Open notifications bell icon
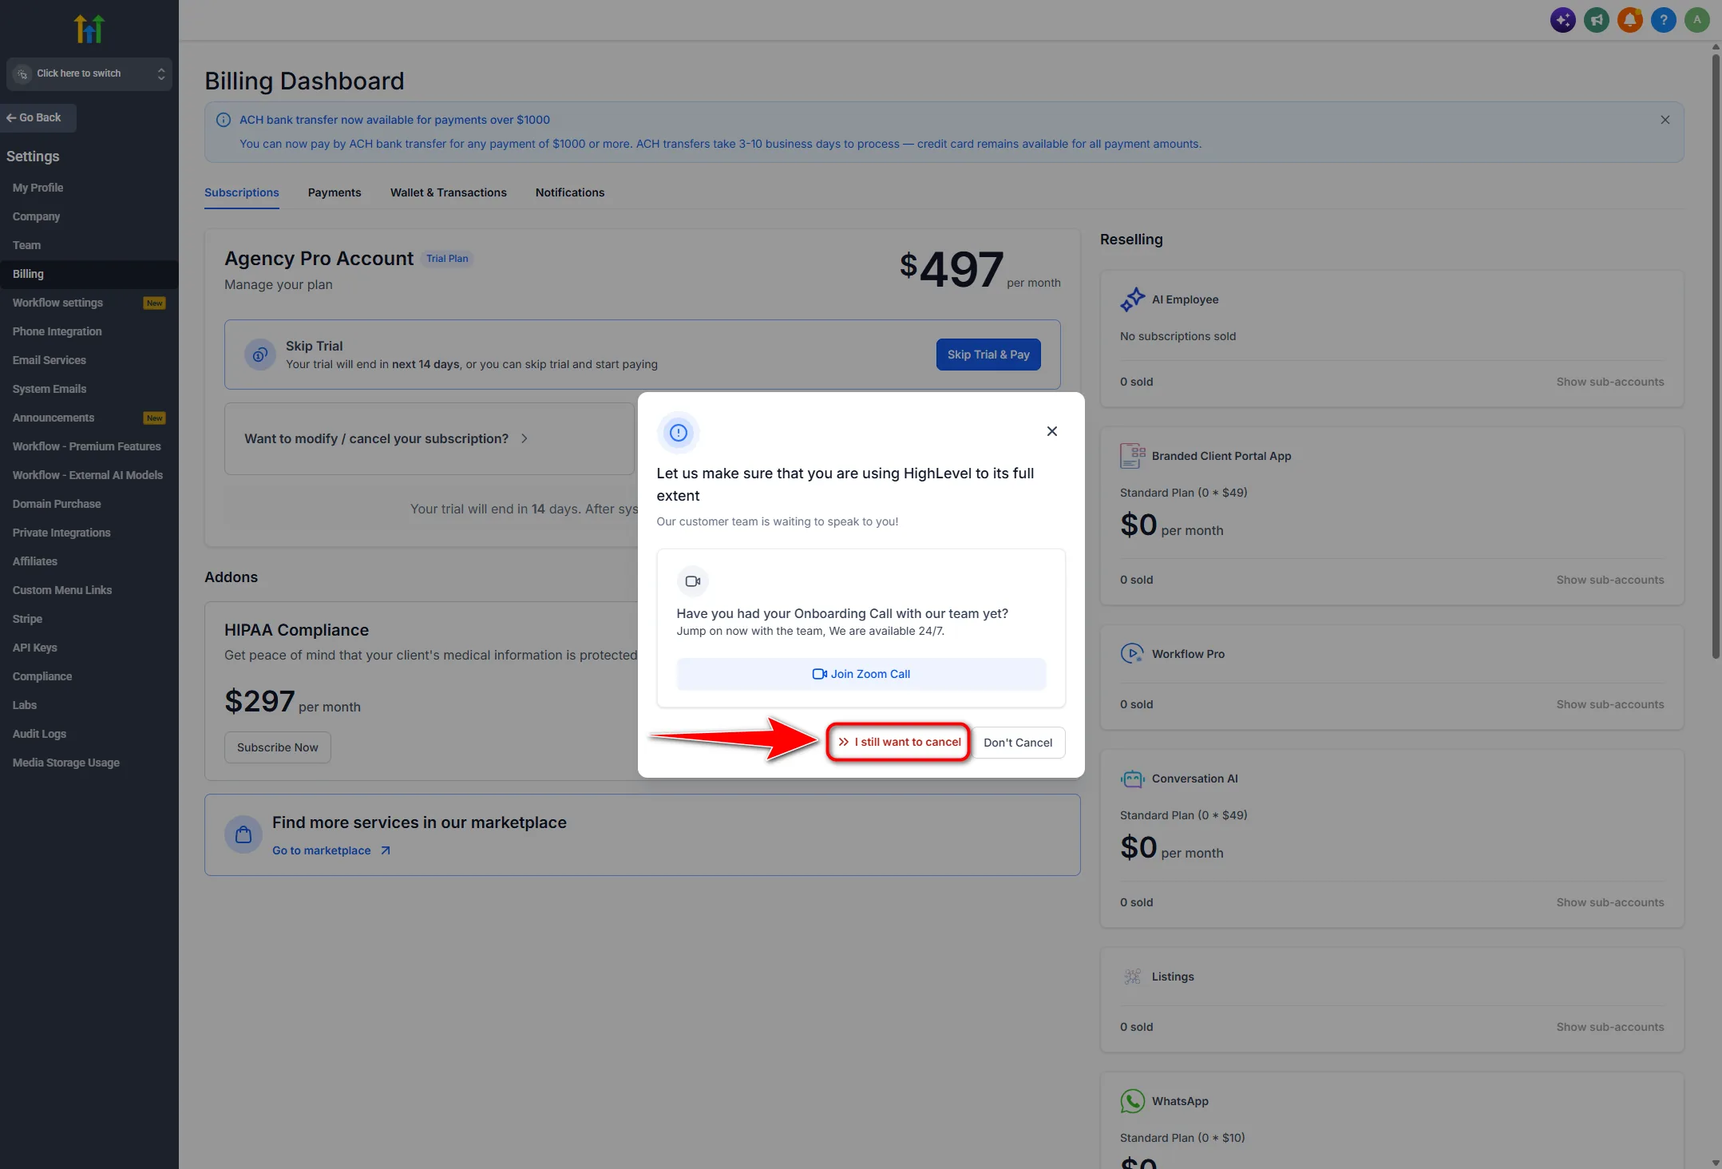This screenshot has height=1169, width=1722. pos(1629,20)
